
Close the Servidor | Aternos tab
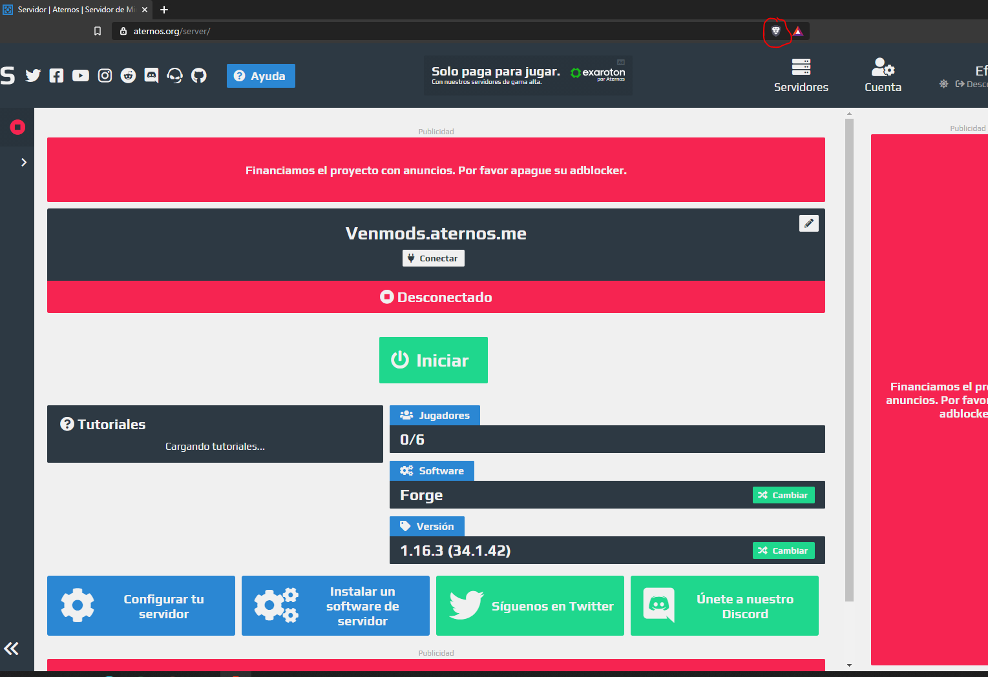[x=145, y=10]
